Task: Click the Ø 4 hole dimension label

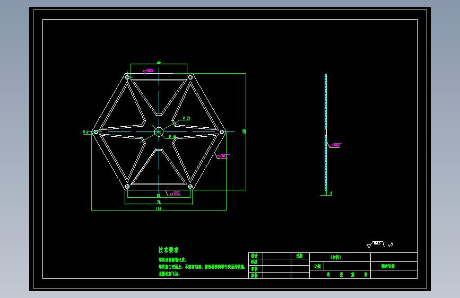Action: coord(85,132)
